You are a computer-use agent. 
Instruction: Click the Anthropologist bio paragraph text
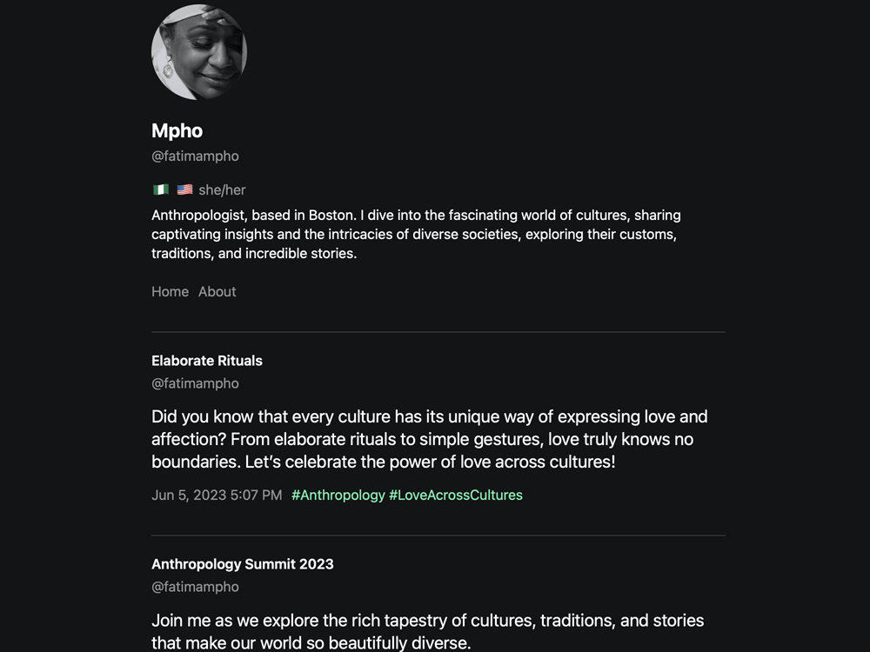pyautogui.click(x=416, y=234)
